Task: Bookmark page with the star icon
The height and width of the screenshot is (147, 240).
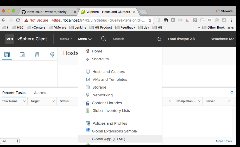Action: (150, 20)
